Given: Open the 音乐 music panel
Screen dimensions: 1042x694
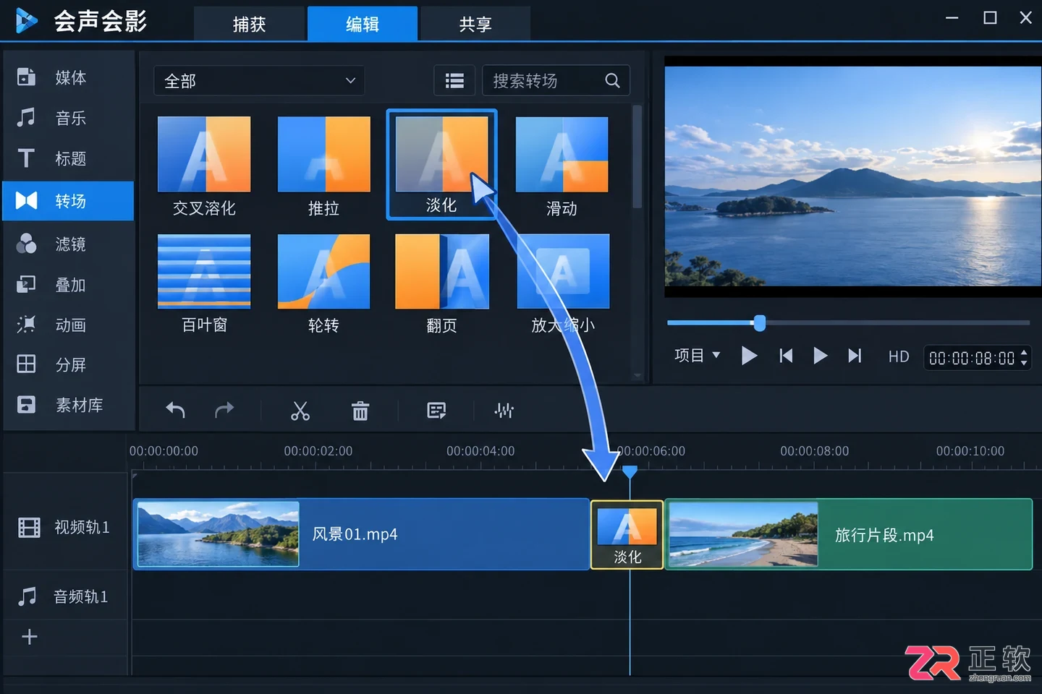Looking at the screenshot, I should tap(68, 118).
